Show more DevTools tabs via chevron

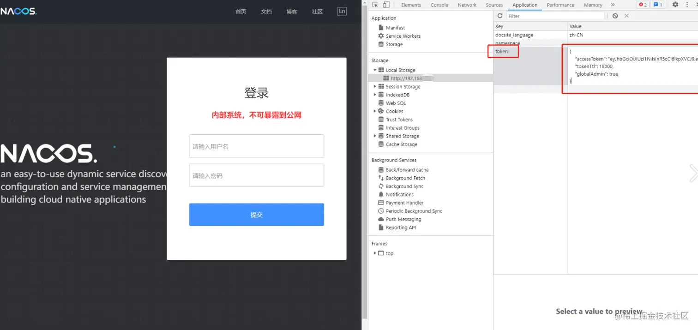pyautogui.click(x=613, y=5)
